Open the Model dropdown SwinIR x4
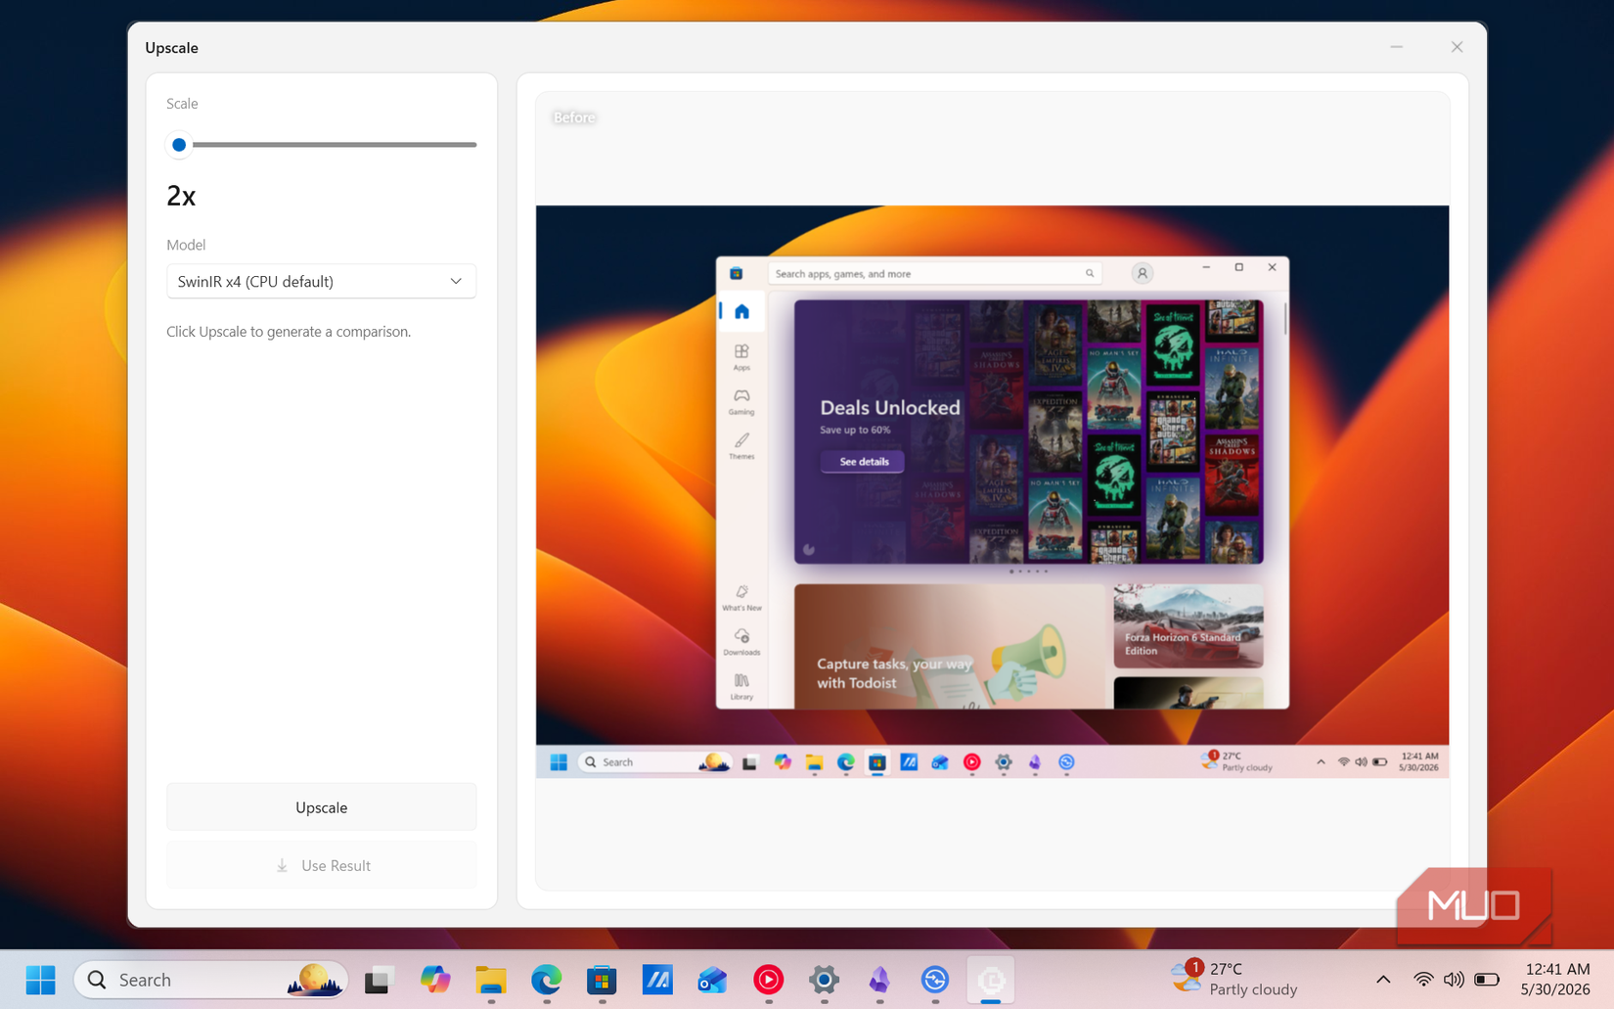The height and width of the screenshot is (1009, 1614). click(x=321, y=281)
